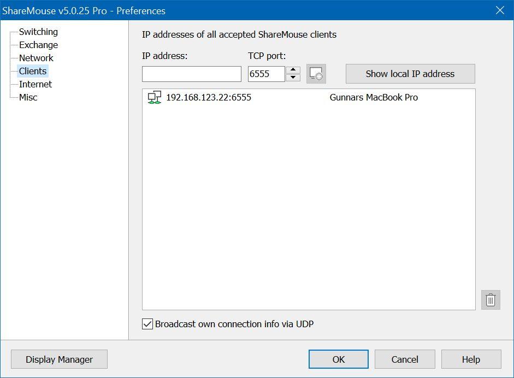Screen dimensions: 514x378
Task: Click the add client icon button
Action: [x=316, y=74]
